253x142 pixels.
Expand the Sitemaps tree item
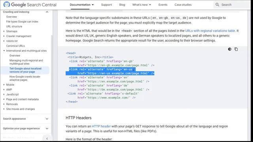click(x=4, y=31)
